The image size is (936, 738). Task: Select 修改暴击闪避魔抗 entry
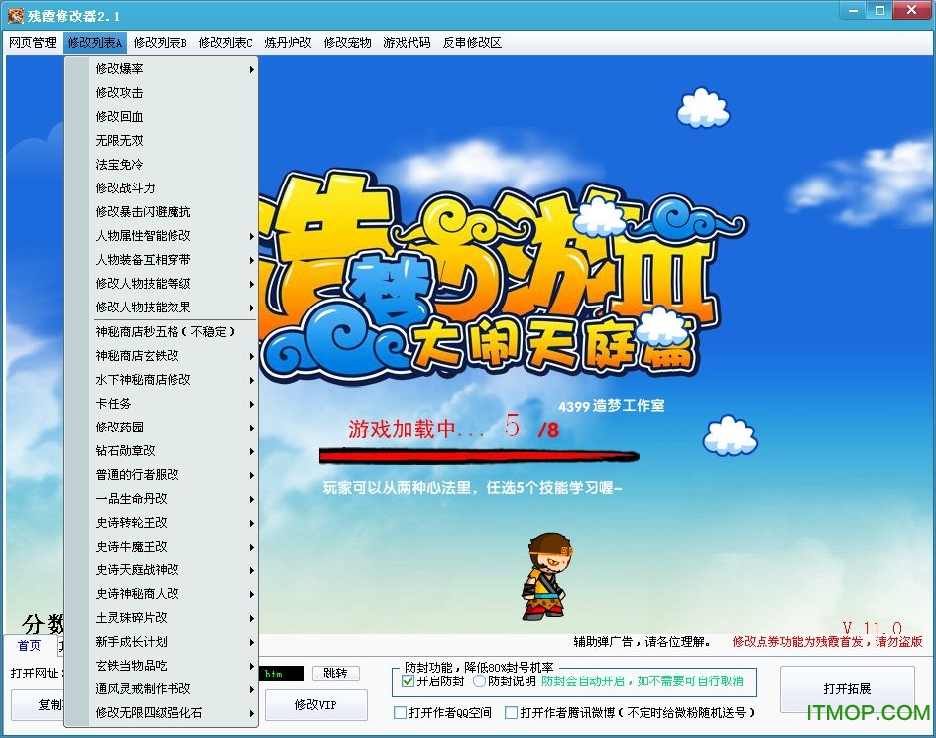(x=162, y=212)
